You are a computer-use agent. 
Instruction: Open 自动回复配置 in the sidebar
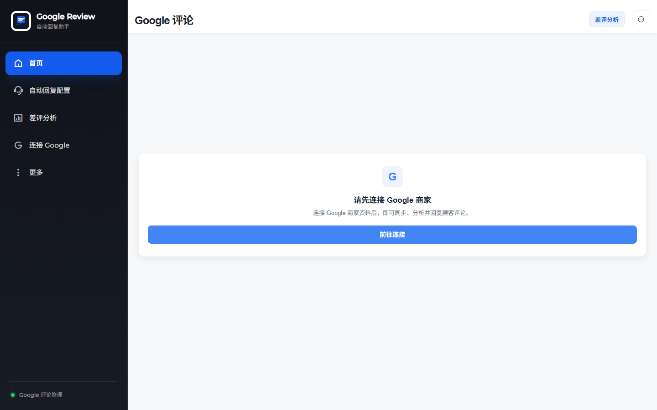(x=63, y=91)
